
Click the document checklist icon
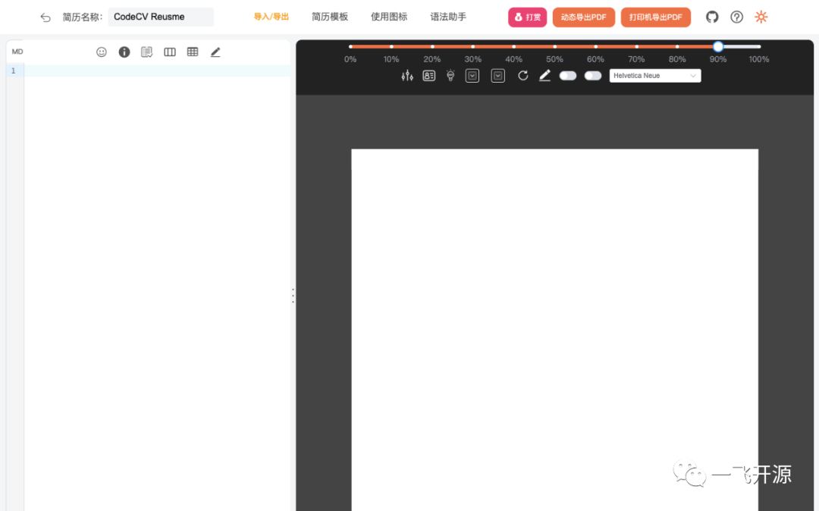(147, 52)
